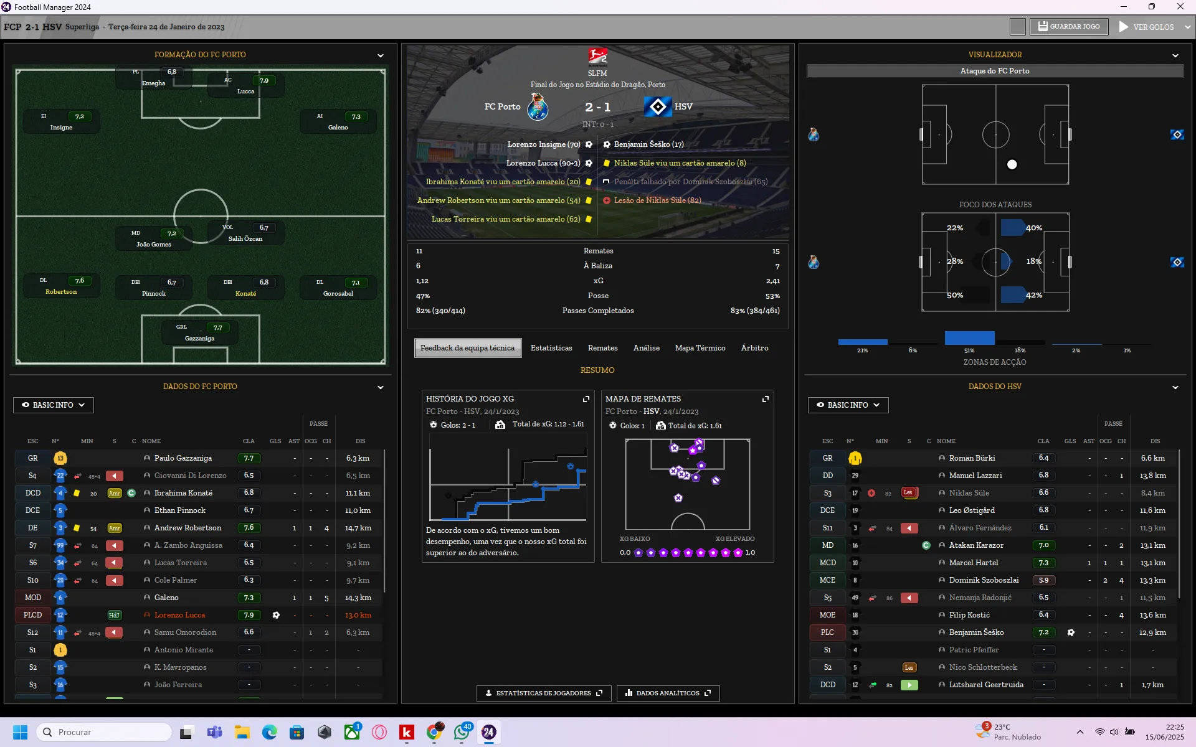Open the weather widget in taskbar
The width and height of the screenshot is (1196, 747).
point(1009,733)
